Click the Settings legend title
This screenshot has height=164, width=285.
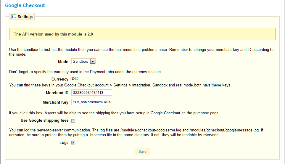tap(25, 17)
